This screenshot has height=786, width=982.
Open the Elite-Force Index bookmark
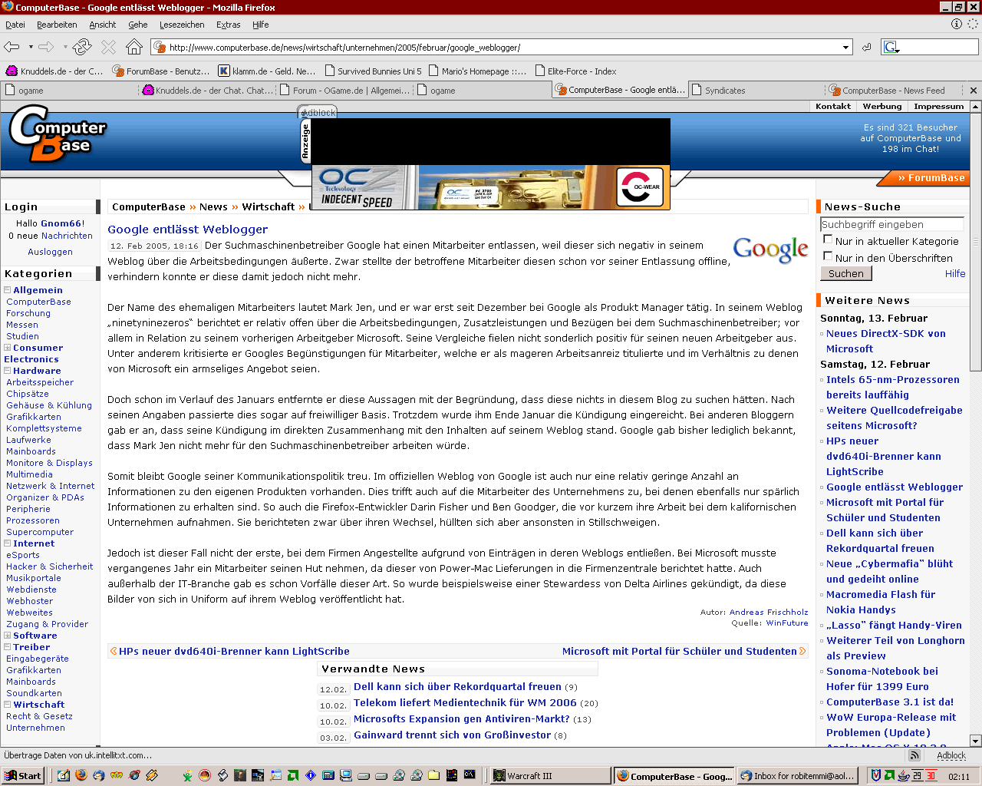pyautogui.click(x=575, y=71)
